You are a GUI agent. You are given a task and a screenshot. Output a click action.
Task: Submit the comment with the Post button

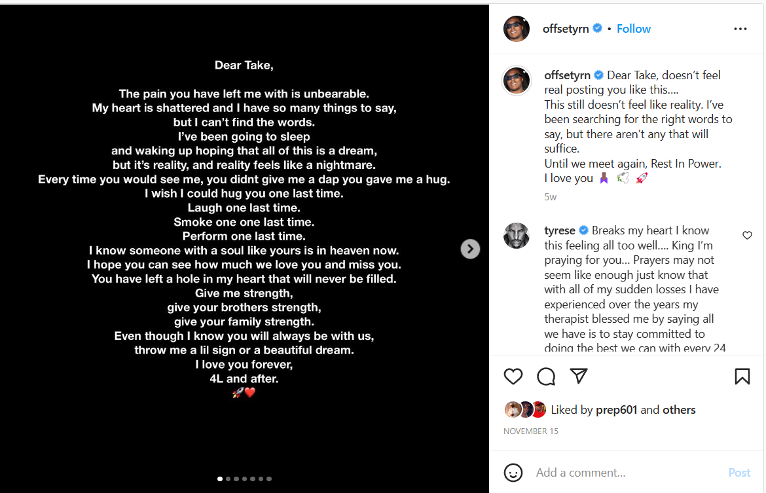coord(739,473)
